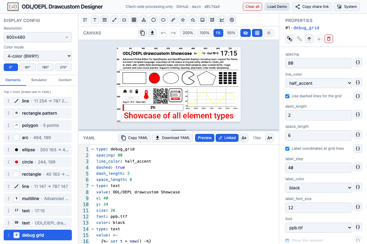Image resolution: width=367 pixels, height=244 pixels.
Task: Add a rectangle element from the toolbar
Action: 124,20
